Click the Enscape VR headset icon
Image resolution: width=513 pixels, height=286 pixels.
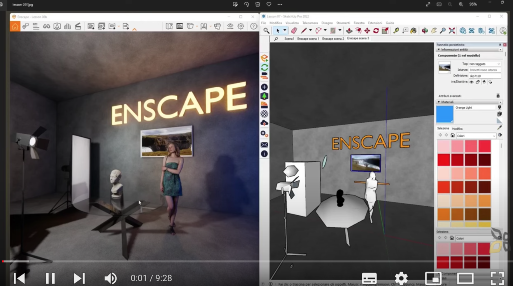pyautogui.click(x=217, y=27)
